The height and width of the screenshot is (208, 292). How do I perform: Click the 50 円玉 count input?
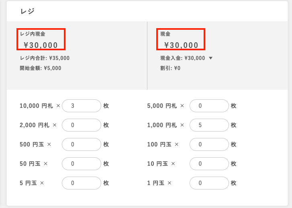point(82,164)
